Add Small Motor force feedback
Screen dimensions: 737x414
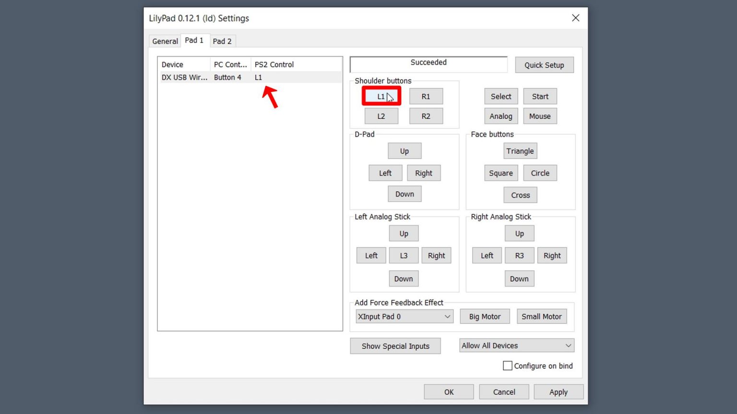pos(541,316)
